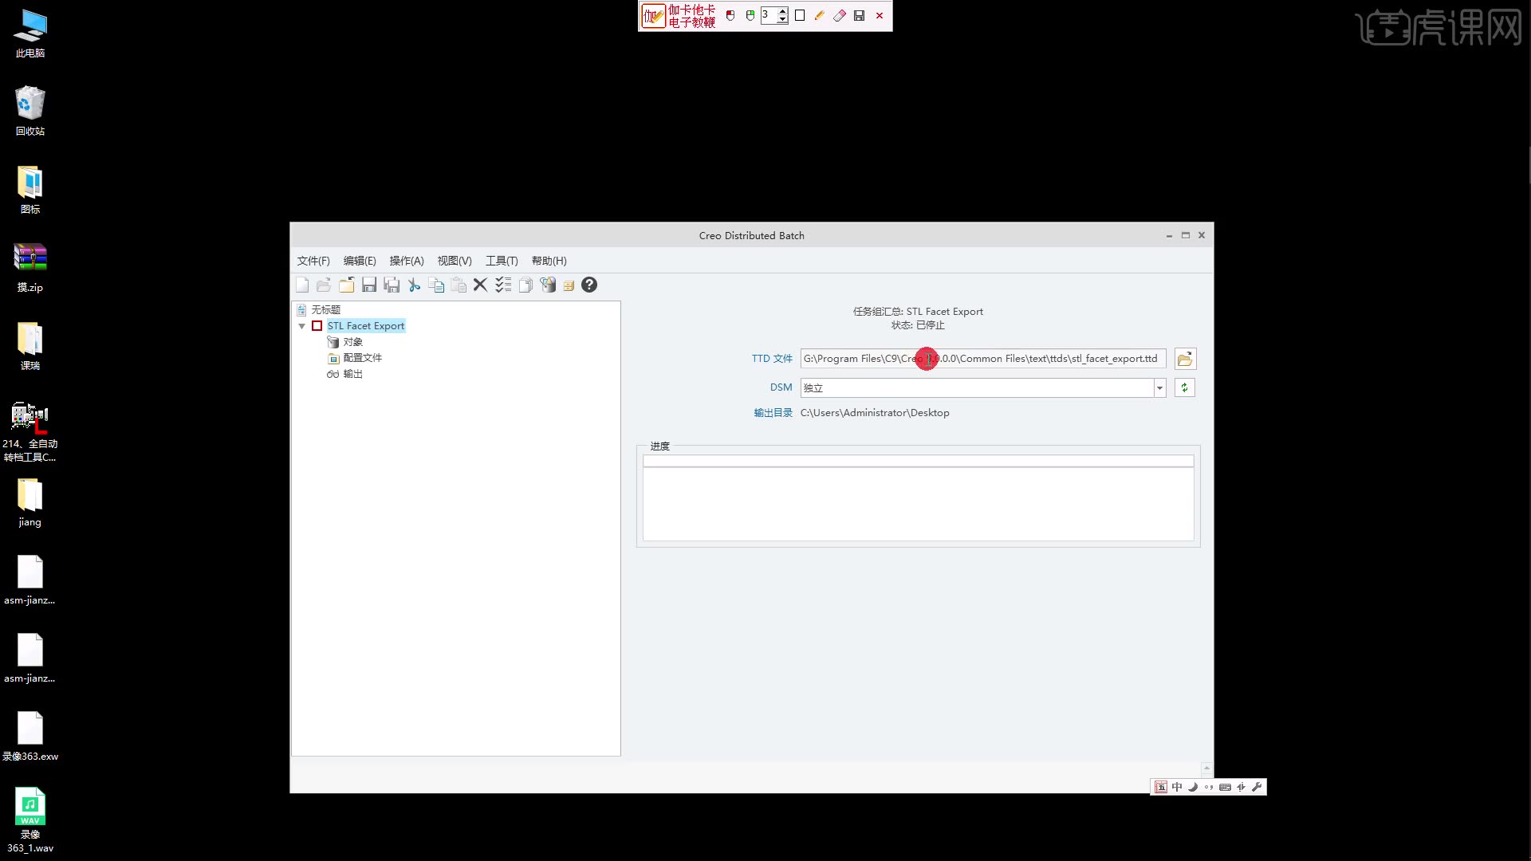Viewport: 1531px width, 861px height.
Task: Open the 文件(F) menu
Action: click(x=313, y=261)
